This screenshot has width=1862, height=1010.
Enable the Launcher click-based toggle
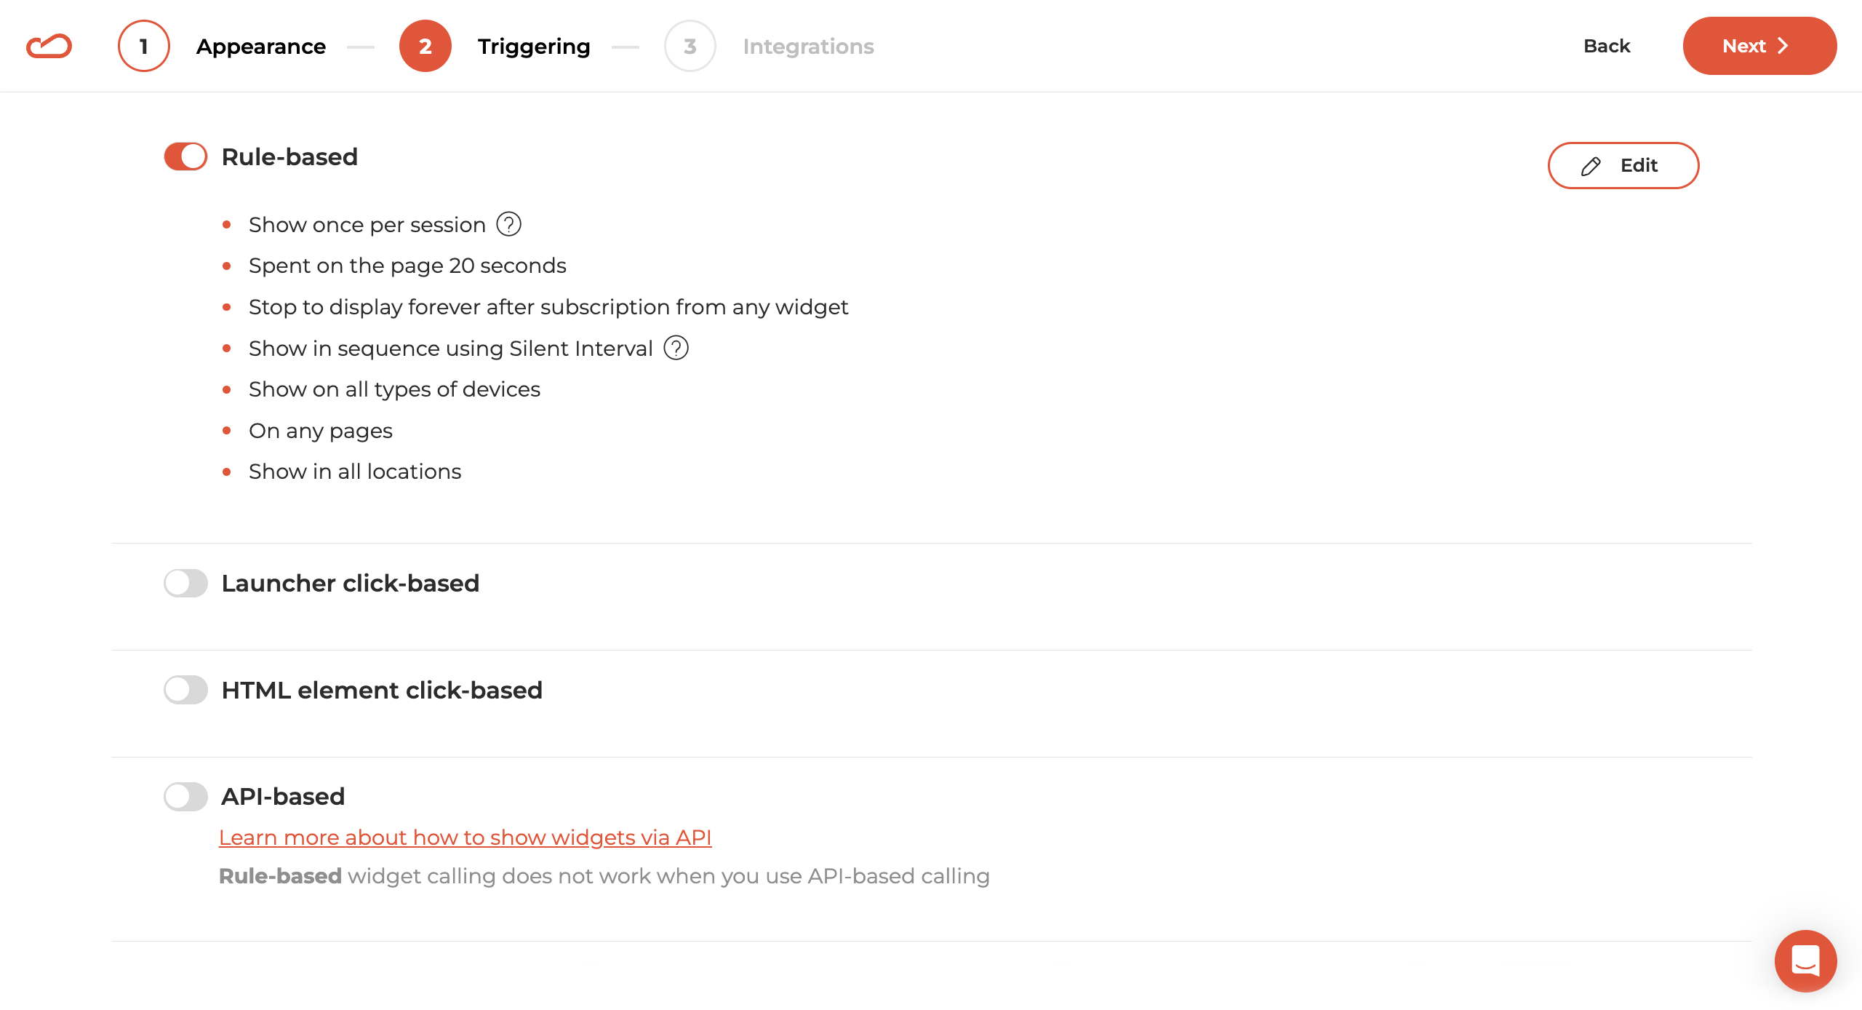point(185,583)
